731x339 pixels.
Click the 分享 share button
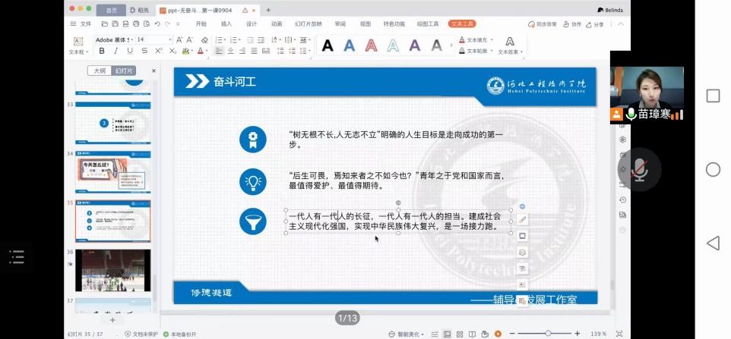click(597, 24)
